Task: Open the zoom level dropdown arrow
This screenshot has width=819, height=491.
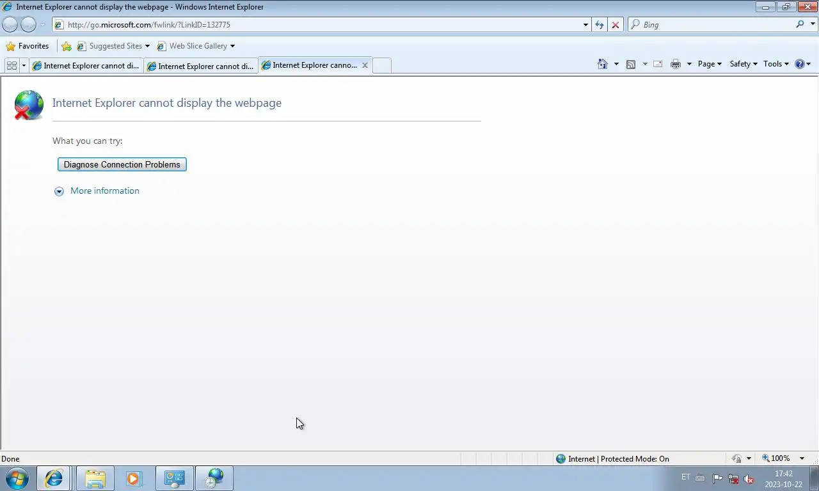Action: 802,458
